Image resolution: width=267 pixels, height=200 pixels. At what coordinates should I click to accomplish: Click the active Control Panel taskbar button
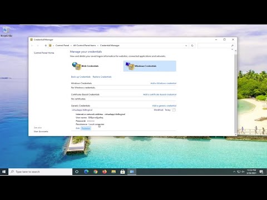tap(132, 172)
